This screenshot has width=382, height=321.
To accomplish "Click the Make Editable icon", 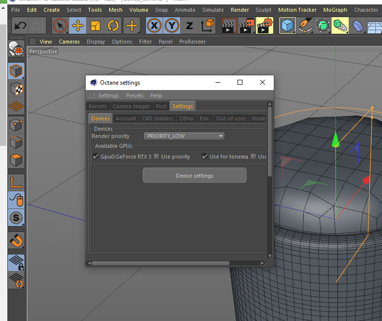I will (x=16, y=48).
